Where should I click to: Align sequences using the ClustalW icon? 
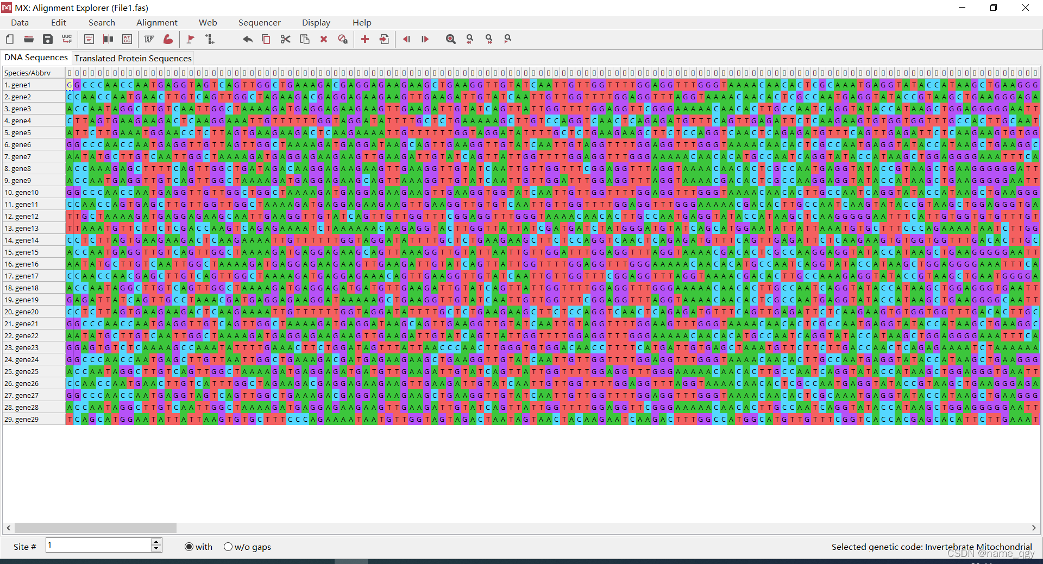point(149,39)
